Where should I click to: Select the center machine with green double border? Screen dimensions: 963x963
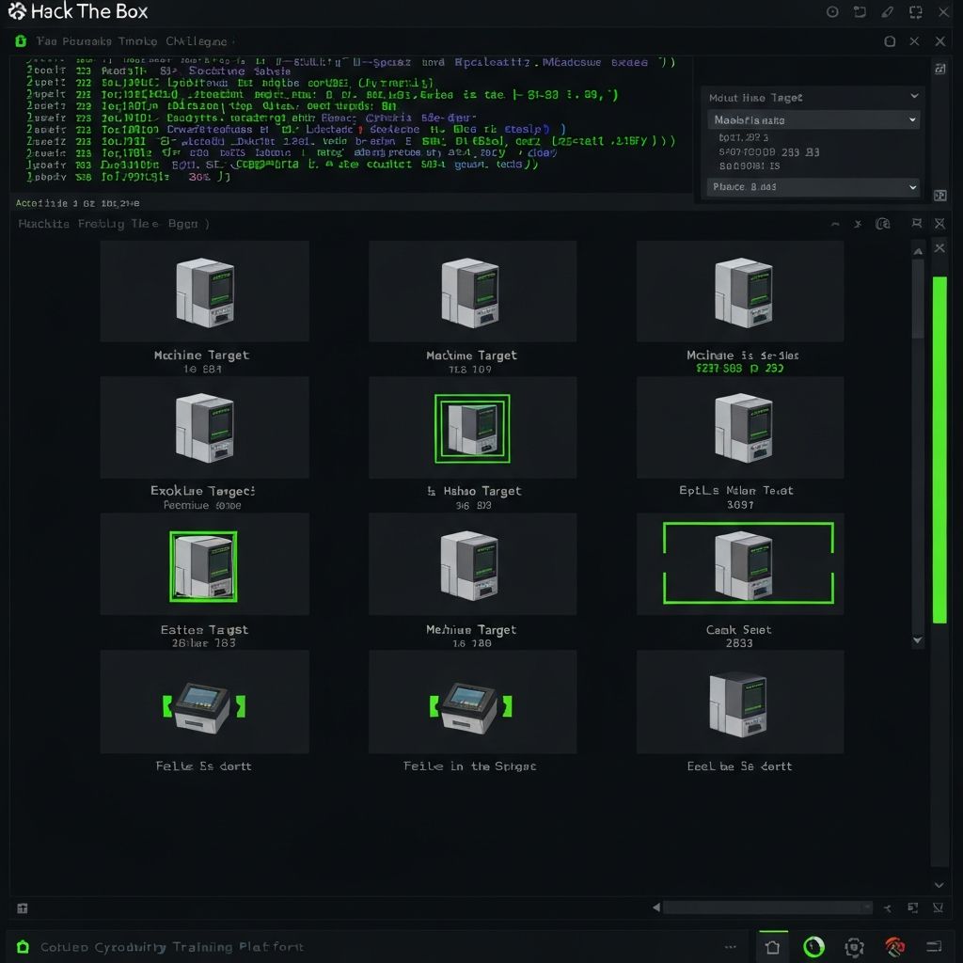[x=471, y=429]
